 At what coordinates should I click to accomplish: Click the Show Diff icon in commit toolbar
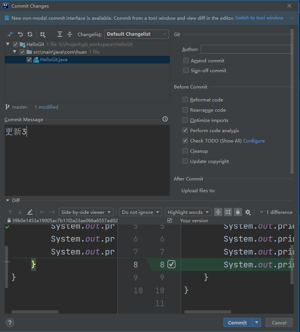pos(10,34)
